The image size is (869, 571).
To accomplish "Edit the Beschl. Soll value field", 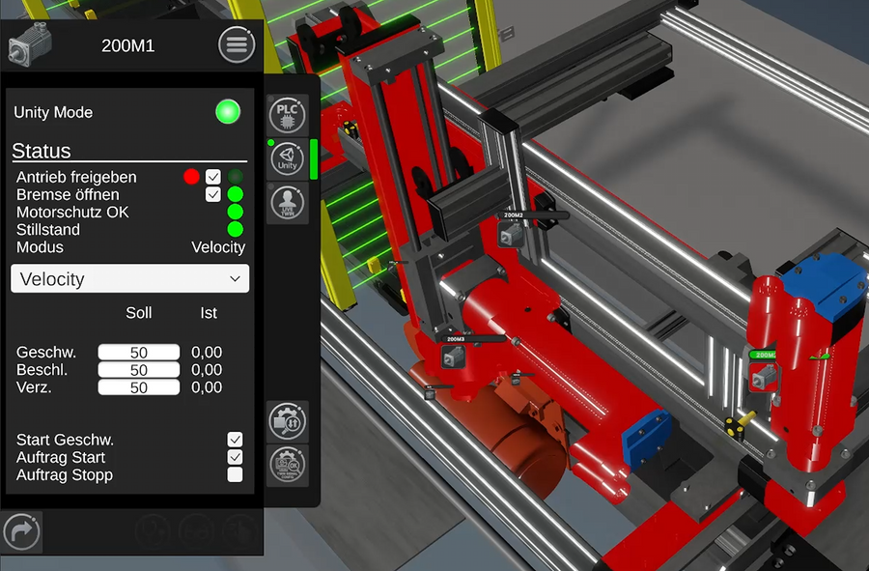I will (x=138, y=370).
